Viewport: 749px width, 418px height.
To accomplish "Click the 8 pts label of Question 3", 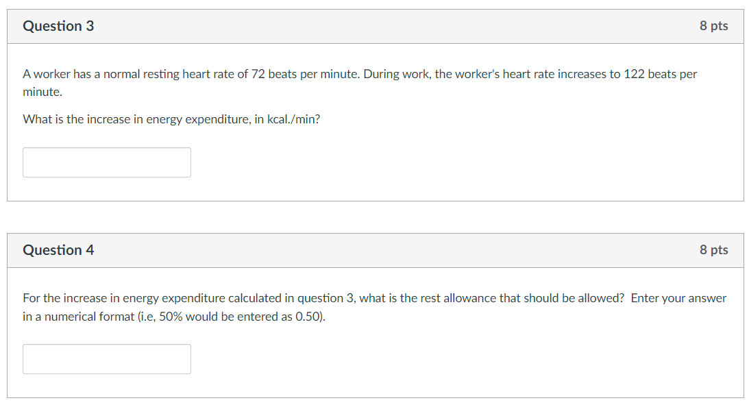I will pyautogui.click(x=714, y=25).
